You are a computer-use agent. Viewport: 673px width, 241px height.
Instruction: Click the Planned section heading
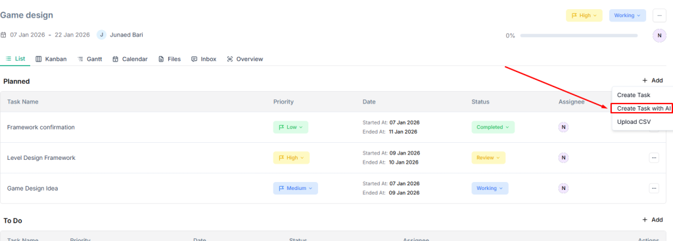pos(16,81)
